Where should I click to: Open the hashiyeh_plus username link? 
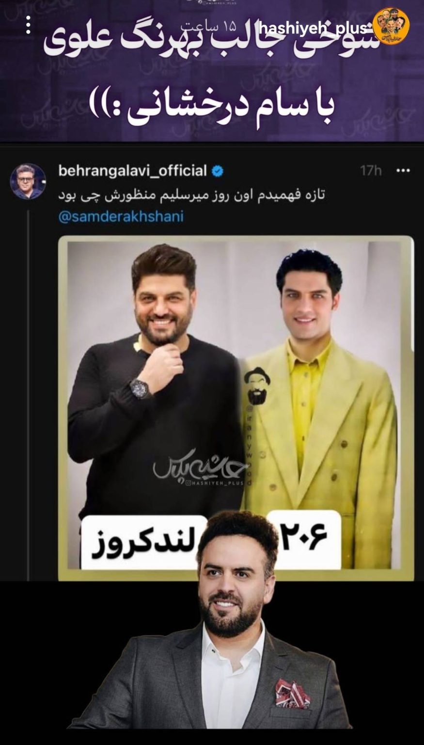click(x=320, y=28)
